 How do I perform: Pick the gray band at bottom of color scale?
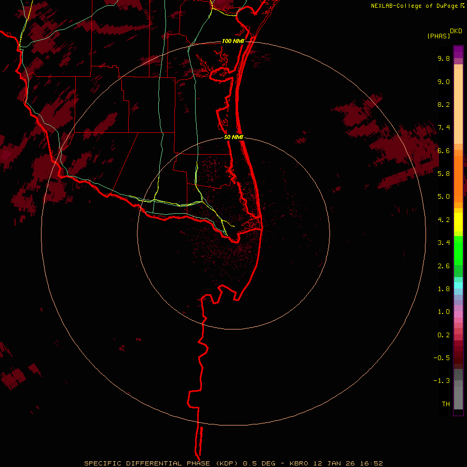pyautogui.click(x=458, y=397)
